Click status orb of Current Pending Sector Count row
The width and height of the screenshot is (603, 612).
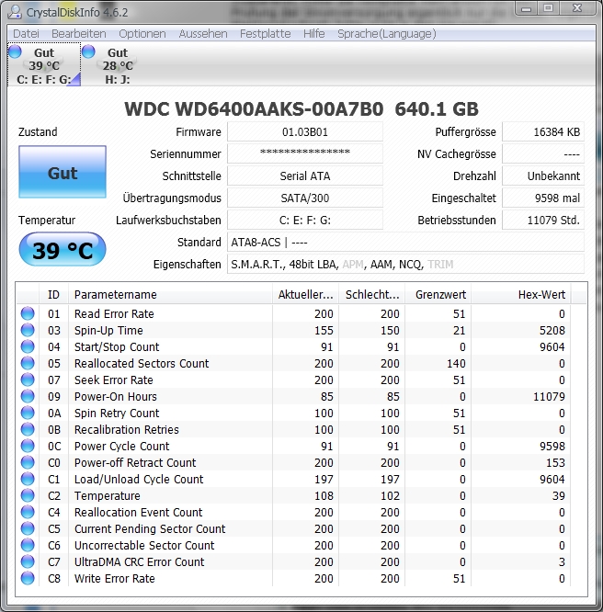coord(28,528)
